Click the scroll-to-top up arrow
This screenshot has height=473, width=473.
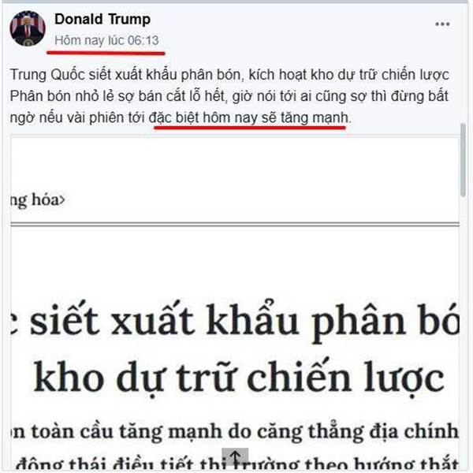(x=235, y=456)
